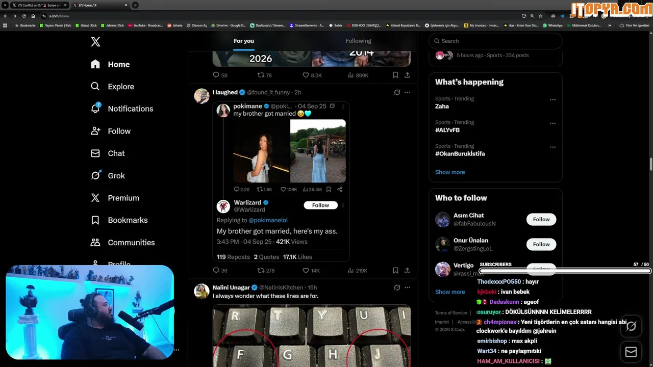The image size is (653, 367).
Task: Open the floating messages envelope button
Action: [x=631, y=352]
